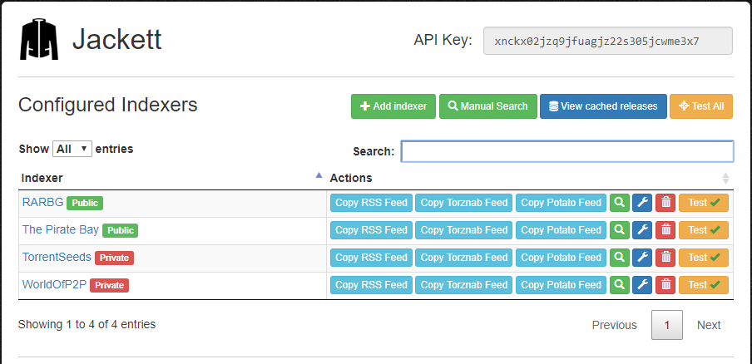The width and height of the screenshot is (752, 364).
Task: Search TorrentSeeds via magnifier icon
Action: pos(619,257)
